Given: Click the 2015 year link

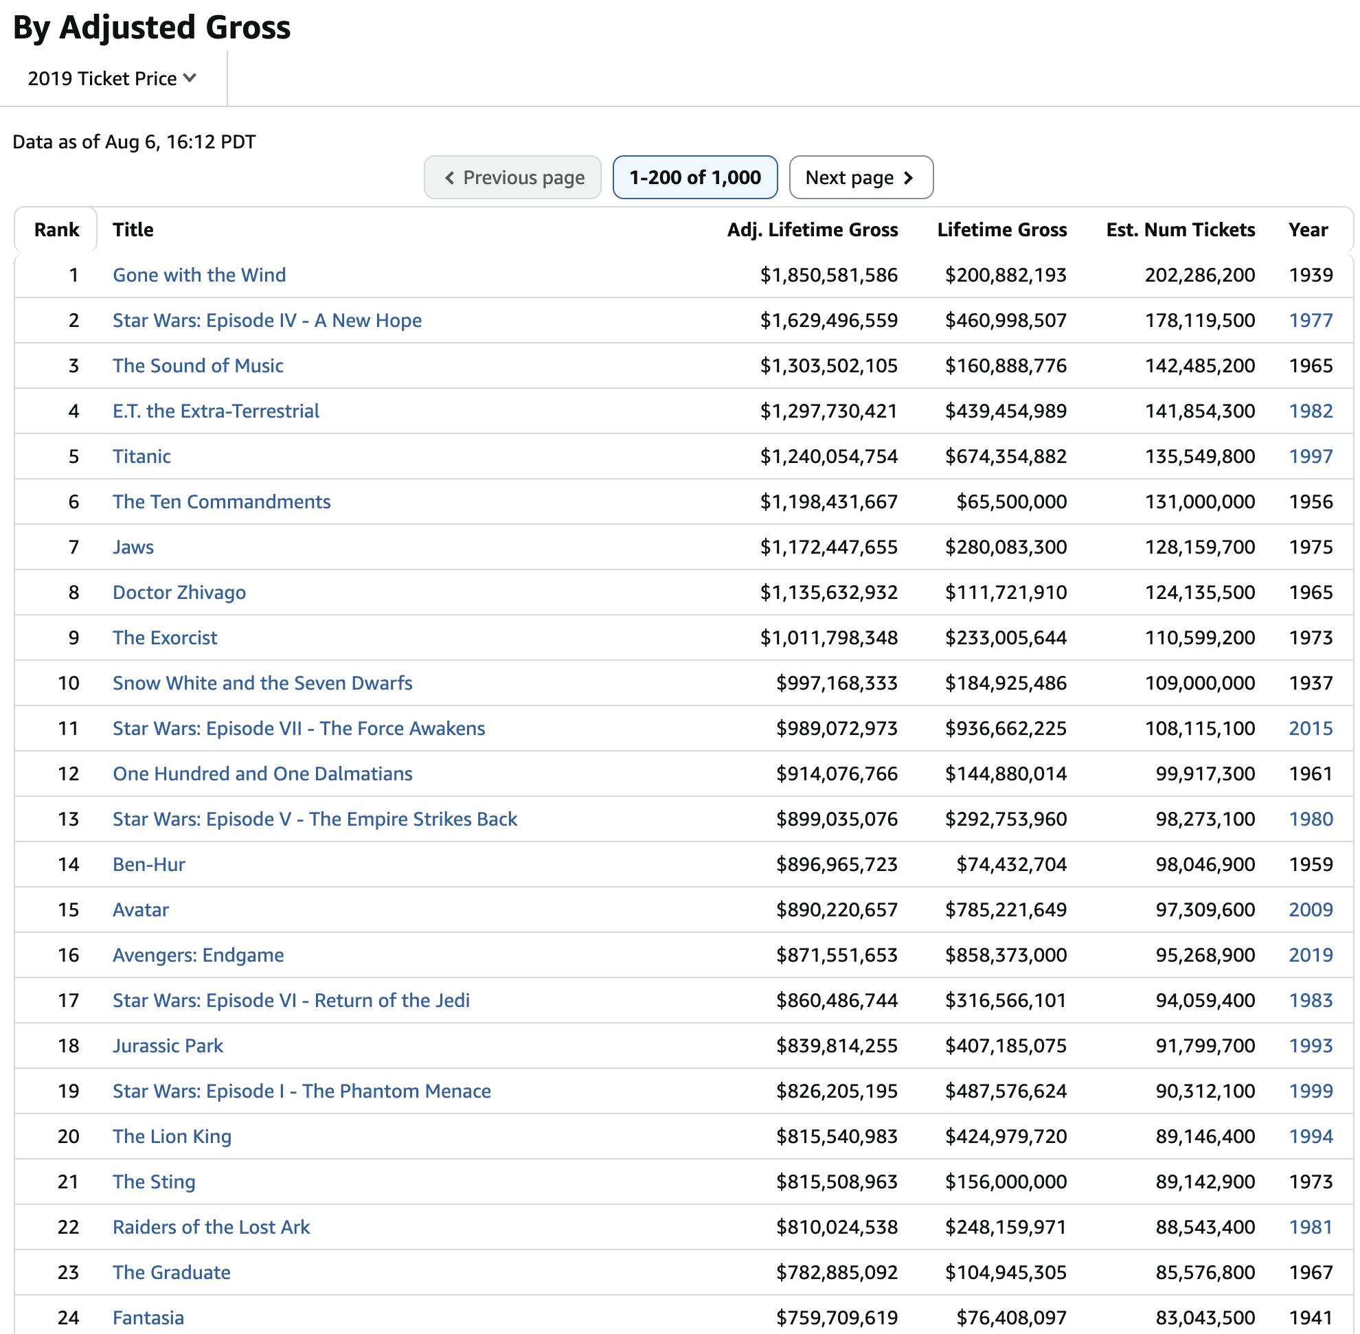Looking at the screenshot, I should point(1311,728).
